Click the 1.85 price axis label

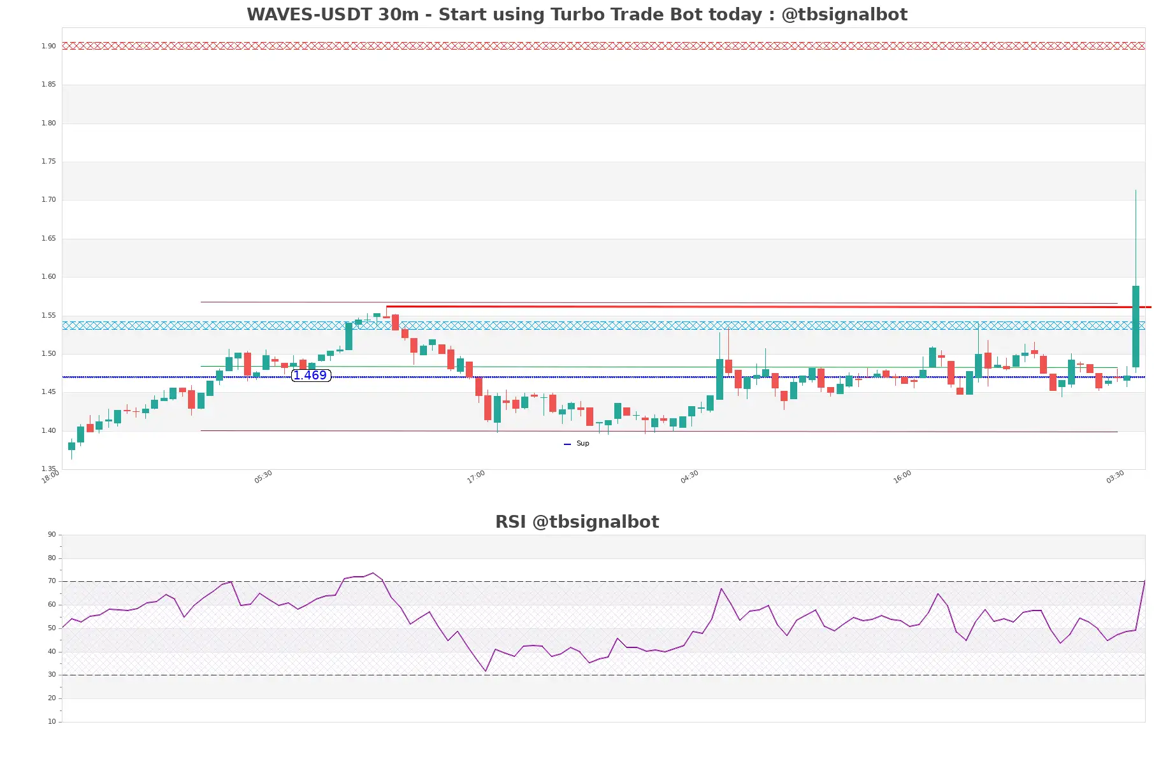click(x=48, y=85)
